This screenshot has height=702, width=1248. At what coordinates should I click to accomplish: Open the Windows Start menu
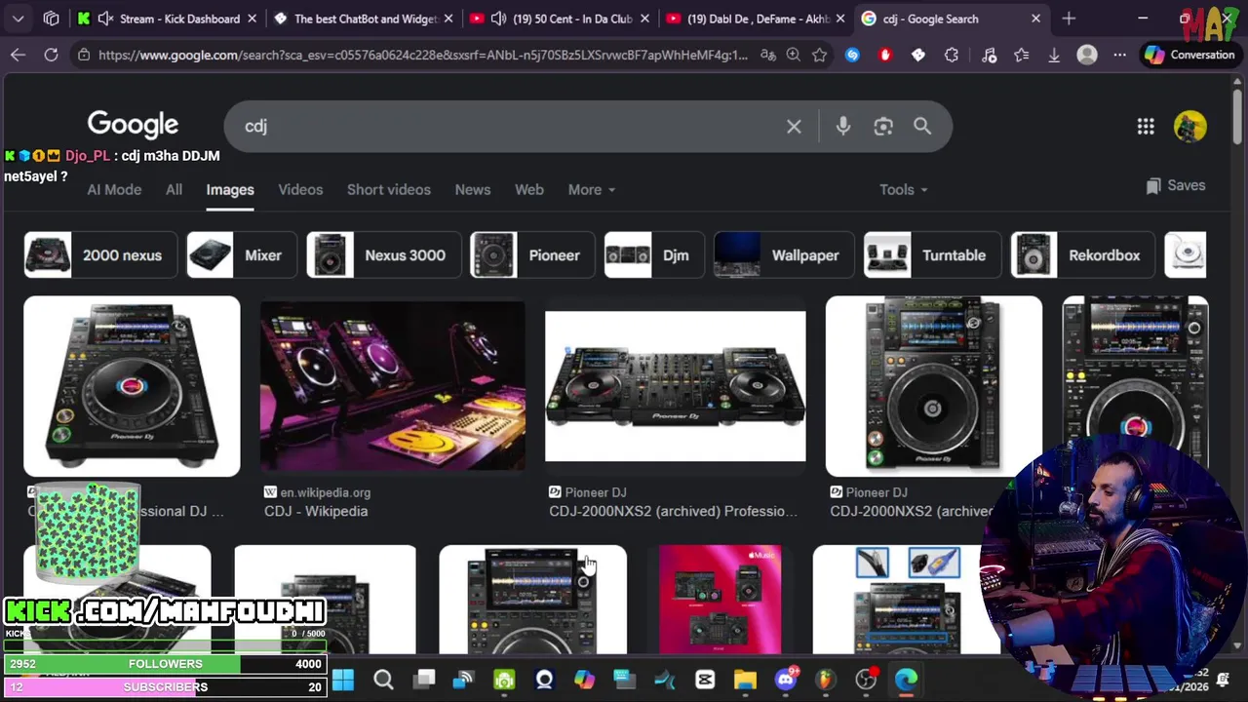coord(343,680)
